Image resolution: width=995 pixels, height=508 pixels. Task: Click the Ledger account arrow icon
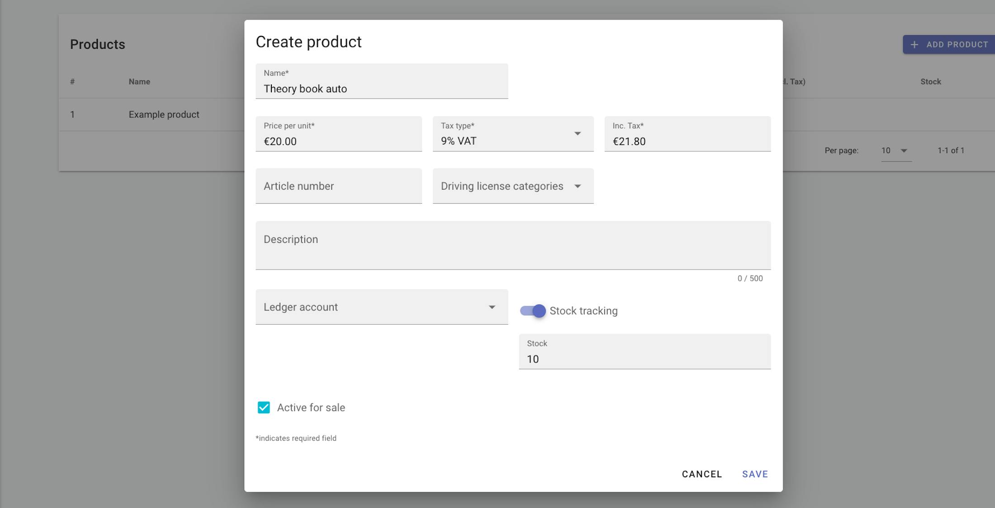(x=492, y=308)
